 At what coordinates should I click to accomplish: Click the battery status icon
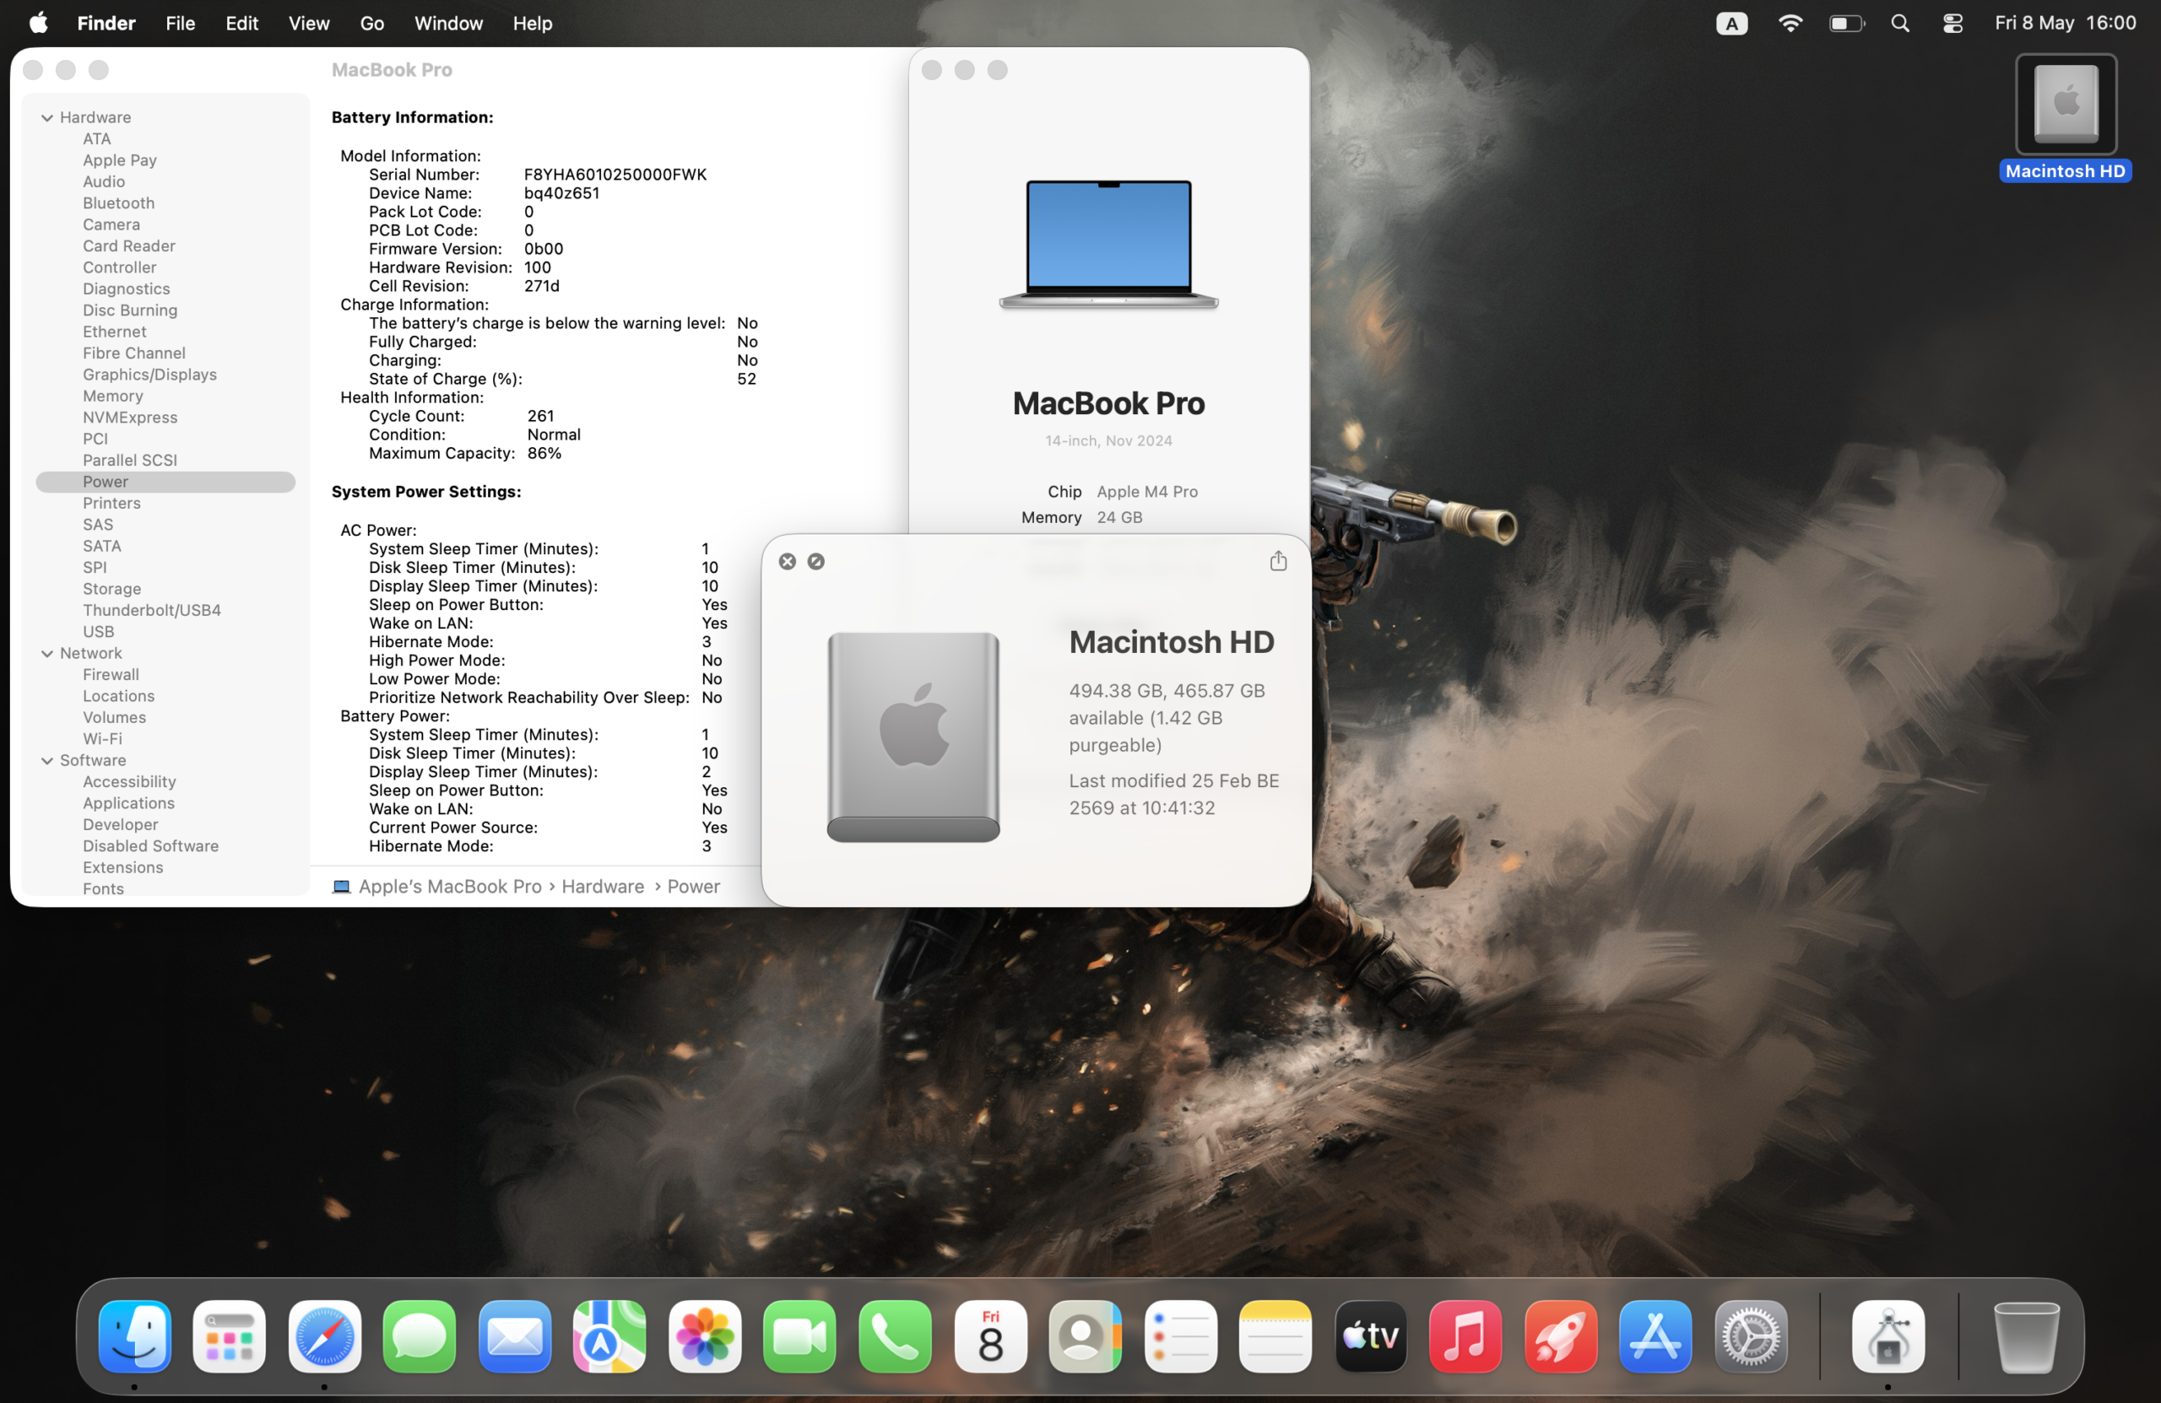[1846, 24]
